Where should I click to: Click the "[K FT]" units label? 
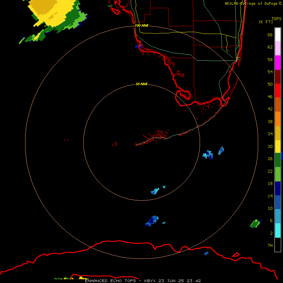tap(266, 22)
